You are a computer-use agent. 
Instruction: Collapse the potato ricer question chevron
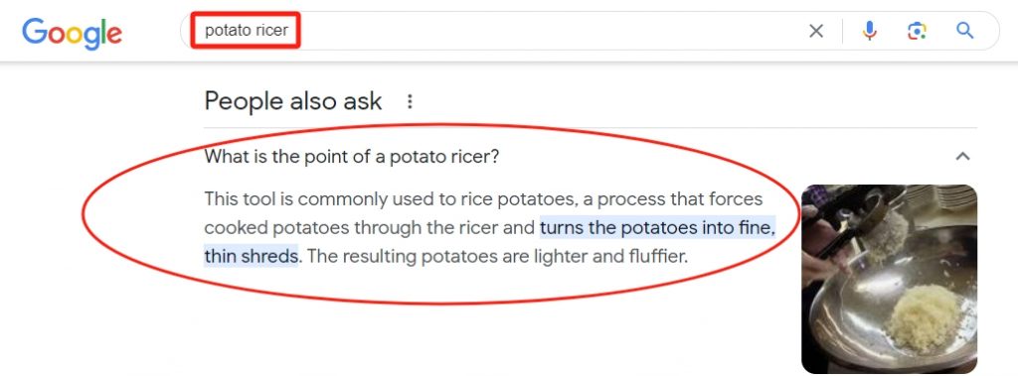click(x=962, y=156)
